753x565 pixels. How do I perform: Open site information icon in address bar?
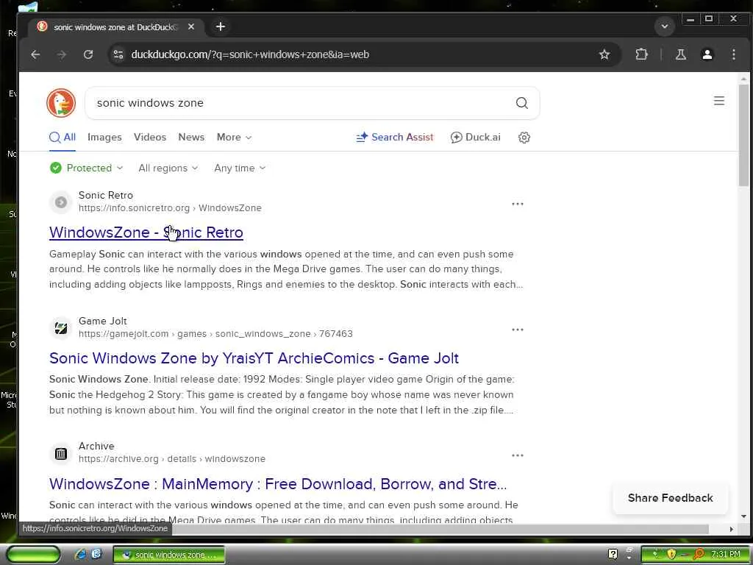click(118, 54)
